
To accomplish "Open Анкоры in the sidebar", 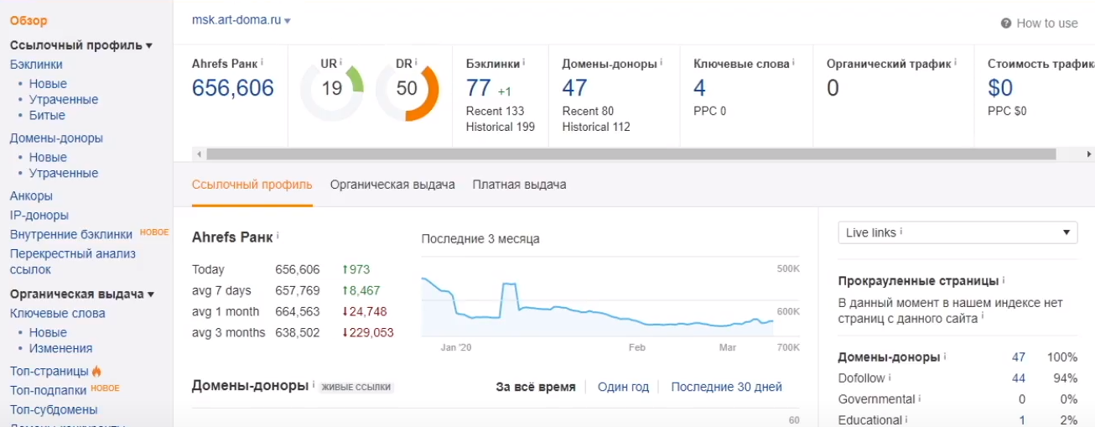I will click(31, 195).
